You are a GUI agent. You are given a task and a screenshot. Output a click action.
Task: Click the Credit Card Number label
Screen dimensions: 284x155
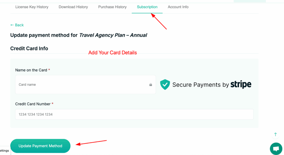pos(33,104)
